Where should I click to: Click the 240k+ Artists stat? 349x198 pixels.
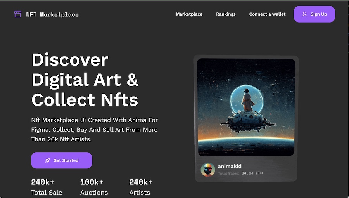pyautogui.click(x=141, y=187)
